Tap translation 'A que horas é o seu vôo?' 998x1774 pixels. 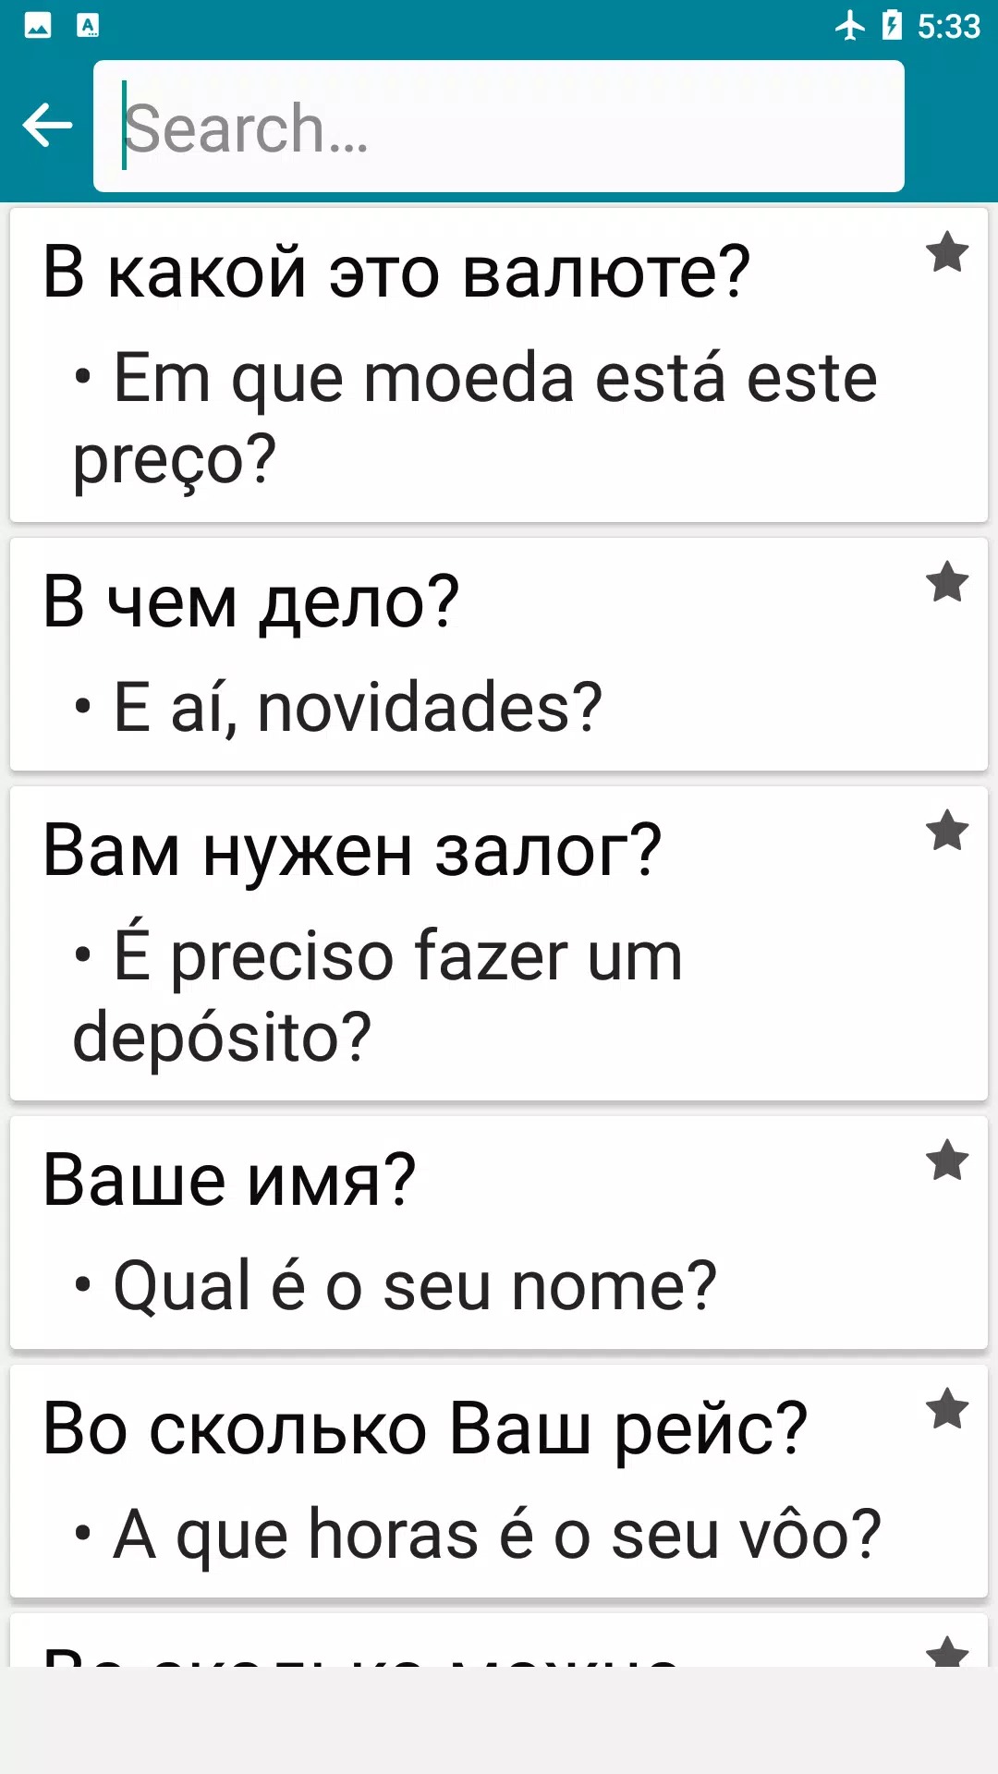(x=496, y=1535)
